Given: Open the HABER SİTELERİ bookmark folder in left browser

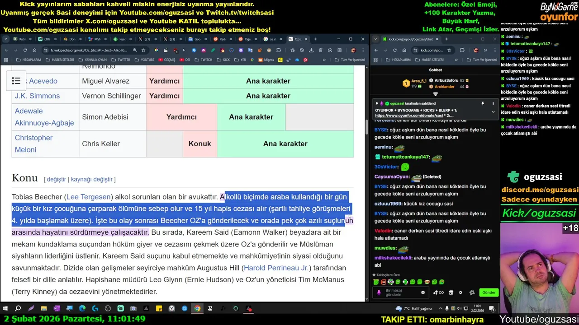Looking at the screenshot, I should tap(61, 60).
